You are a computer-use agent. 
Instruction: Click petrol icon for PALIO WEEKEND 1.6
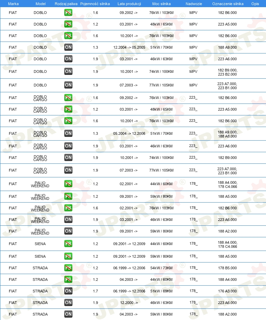[x=68, y=208]
